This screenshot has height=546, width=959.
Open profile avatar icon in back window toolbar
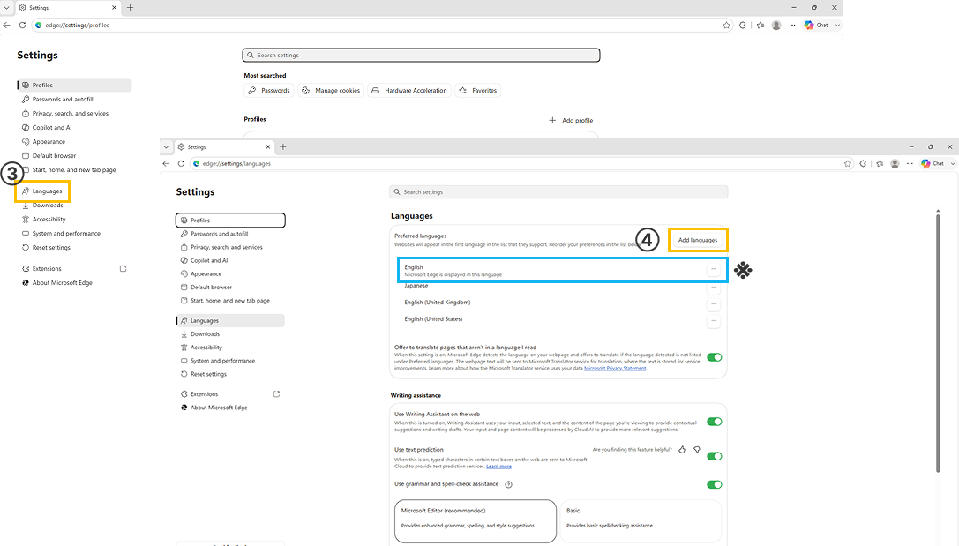click(x=776, y=25)
